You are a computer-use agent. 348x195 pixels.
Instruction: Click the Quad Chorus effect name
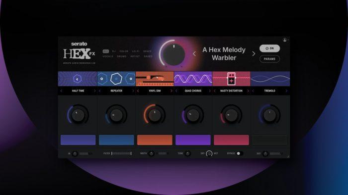[x=193, y=91]
